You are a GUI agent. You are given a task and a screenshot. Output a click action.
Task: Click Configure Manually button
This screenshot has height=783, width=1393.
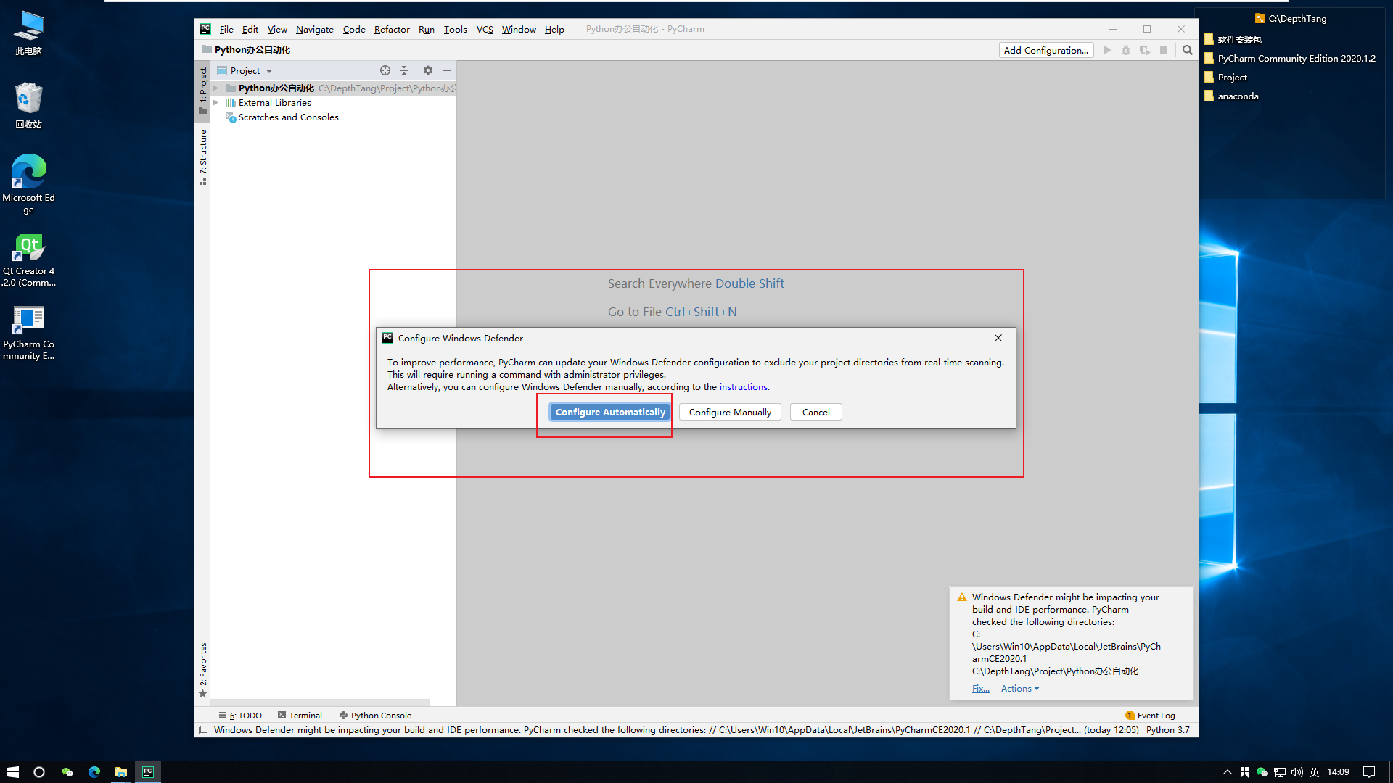[730, 412]
